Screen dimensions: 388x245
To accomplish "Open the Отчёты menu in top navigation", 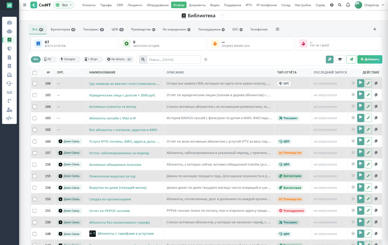I will pyautogui.click(x=179, y=5).
